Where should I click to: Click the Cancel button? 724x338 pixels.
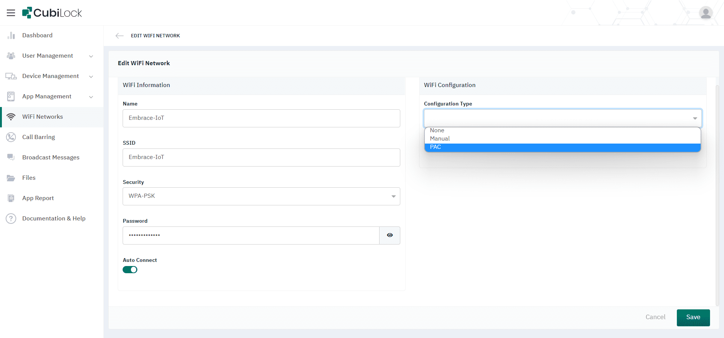coord(655,317)
